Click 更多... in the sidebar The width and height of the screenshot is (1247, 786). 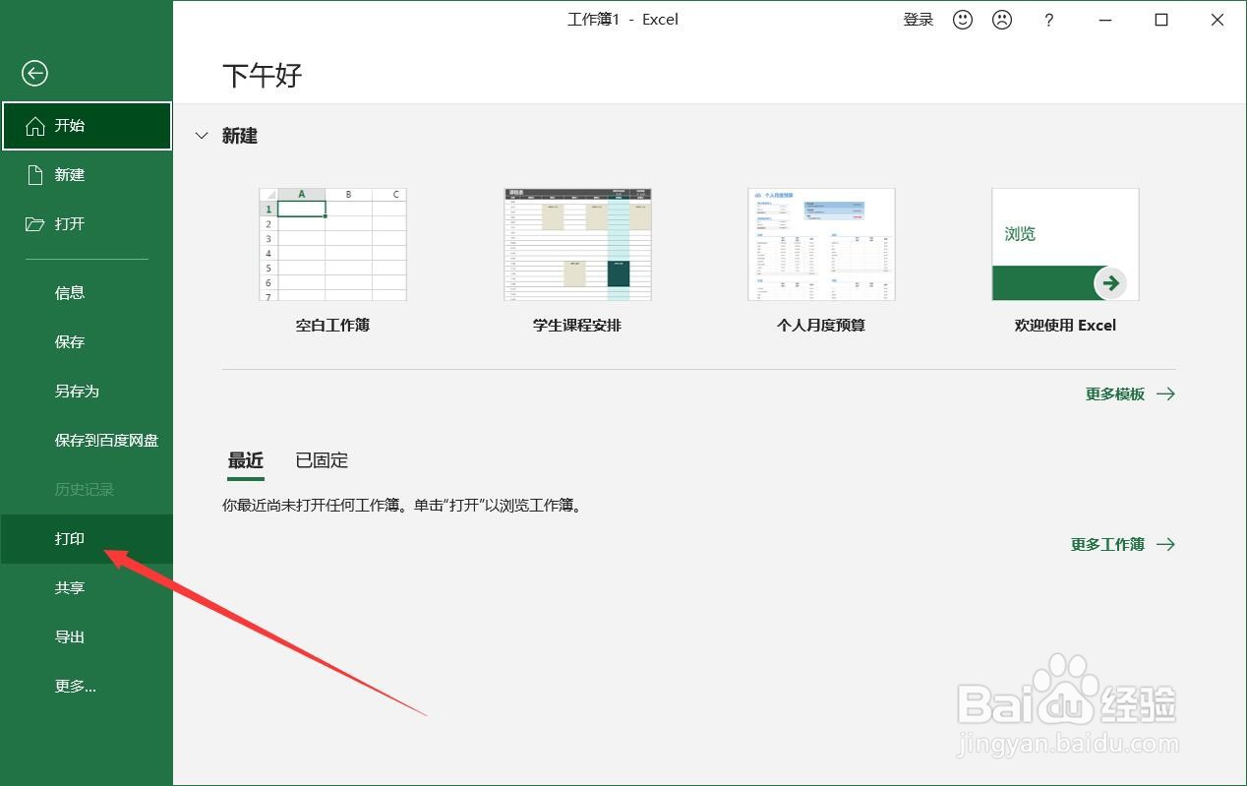tap(87, 687)
